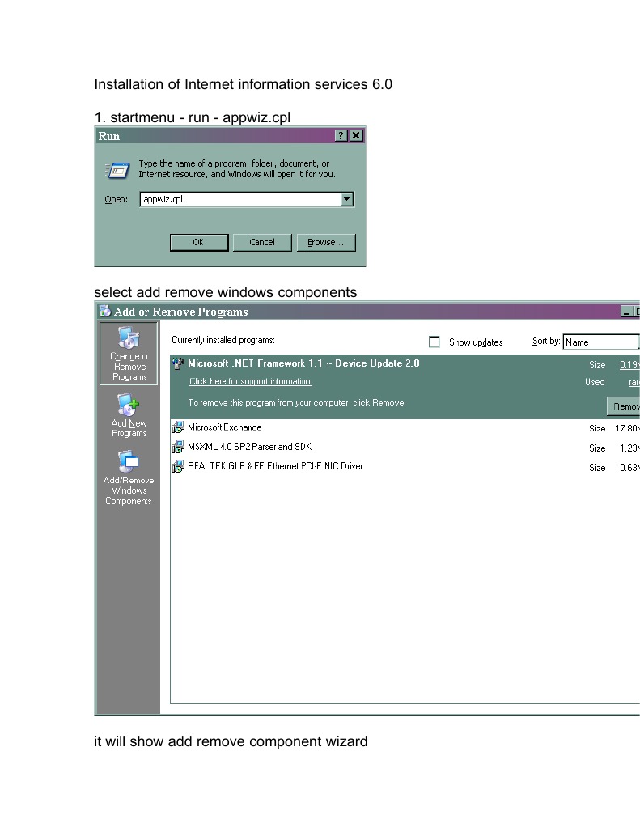This screenshot has height=828, width=640.
Task: Select Microsoft .NET Framework 1.1 entry title
Action: [x=303, y=363]
